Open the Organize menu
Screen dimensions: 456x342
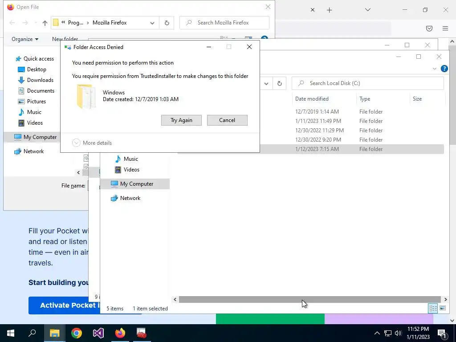tap(25, 39)
